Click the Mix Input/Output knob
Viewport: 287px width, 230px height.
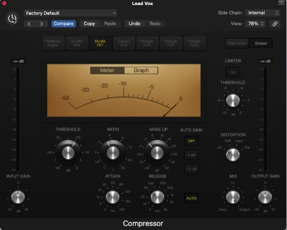coord(233,197)
